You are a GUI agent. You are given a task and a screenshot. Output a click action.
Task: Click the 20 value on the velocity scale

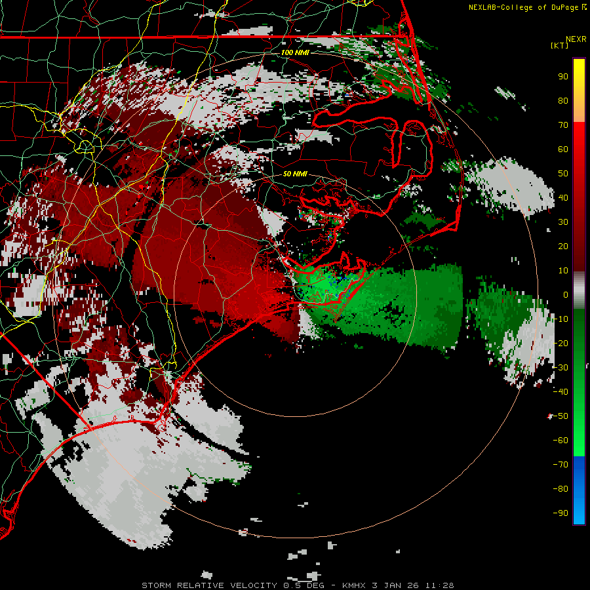click(563, 246)
